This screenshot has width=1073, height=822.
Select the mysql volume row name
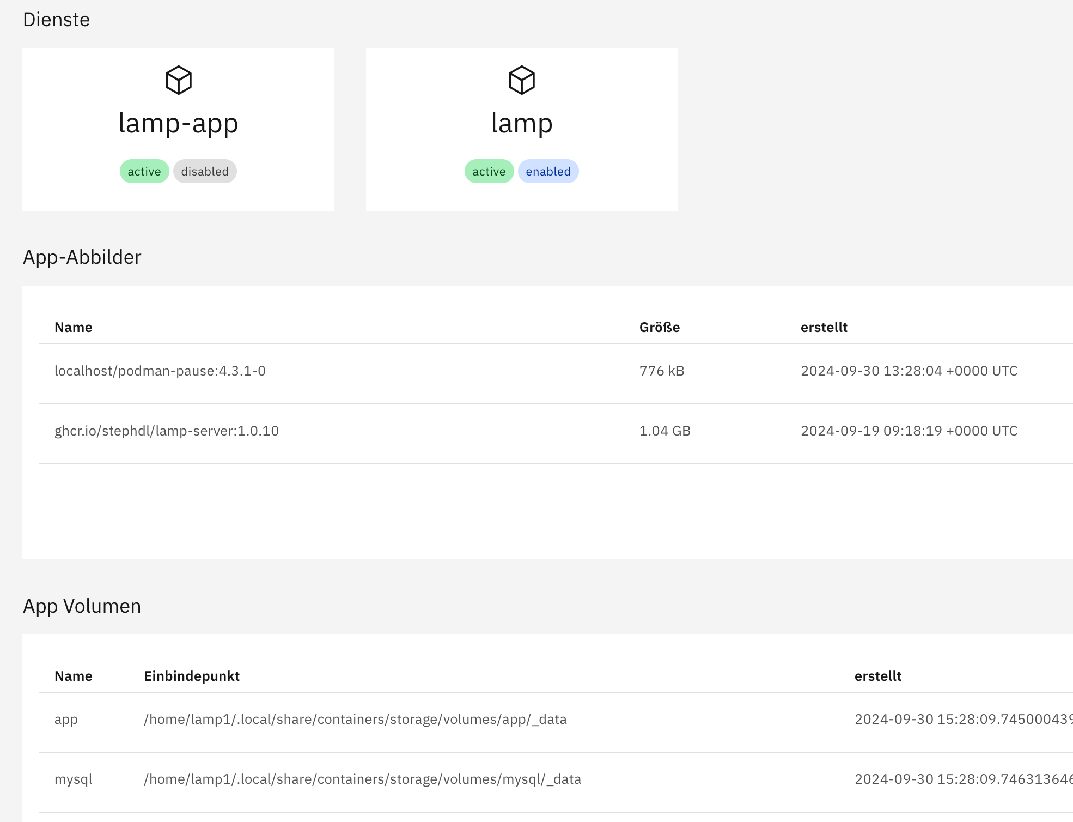click(x=74, y=779)
